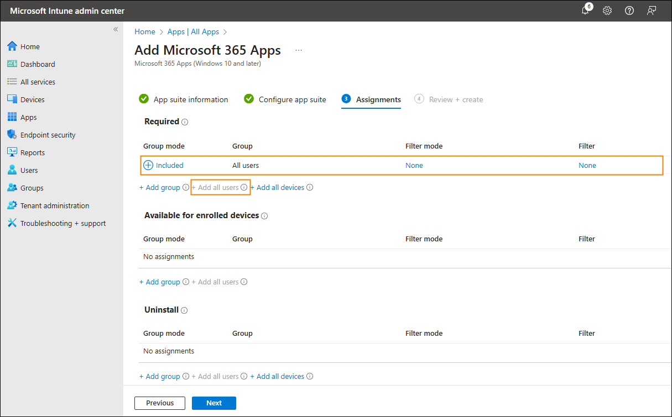The width and height of the screenshot is (672, 417).
Task: Click the Endpoint security shield icon
Action: [x=12, y=135]
